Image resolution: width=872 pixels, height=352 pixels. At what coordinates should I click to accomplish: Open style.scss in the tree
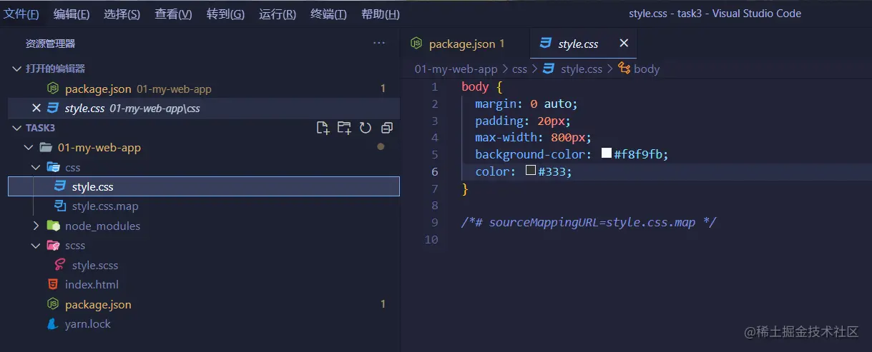pos(95,266)
